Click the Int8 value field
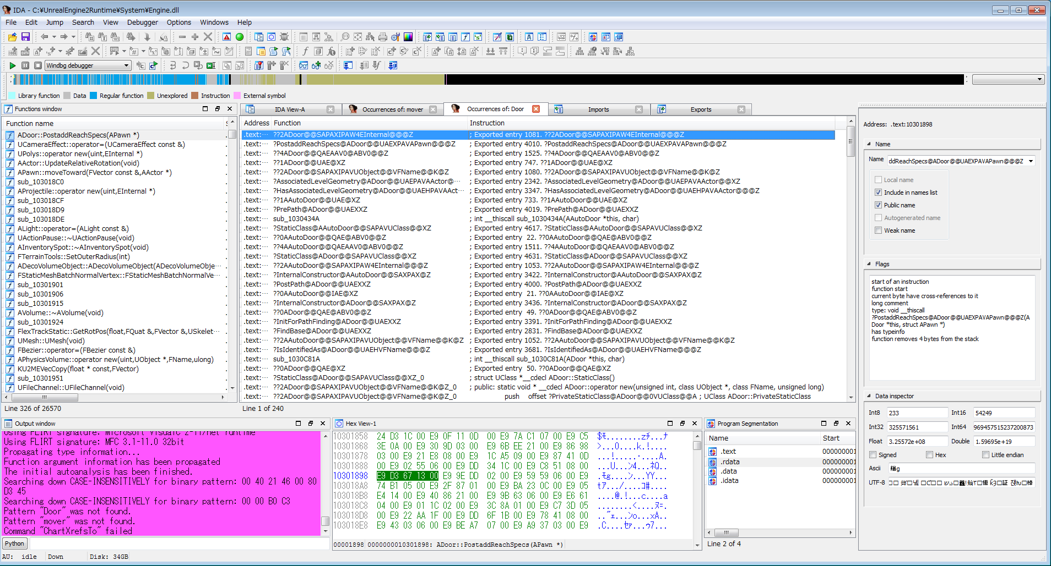Image resolution: width=1051 pixels, height=566 pixels. tap(917, 413)
